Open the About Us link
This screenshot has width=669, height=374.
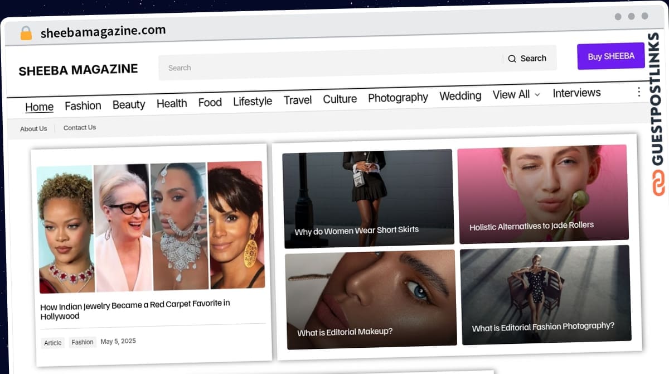[x=33, y=129]
